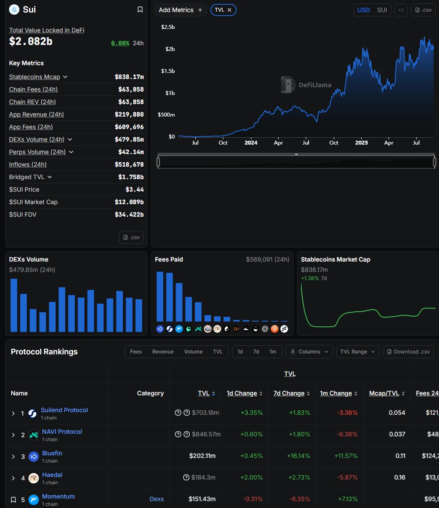Click the chart range slider's right handle
Image resolution: width=439 pixels, height=508 pixels.
pyautogui.click(x=434, y=162)
